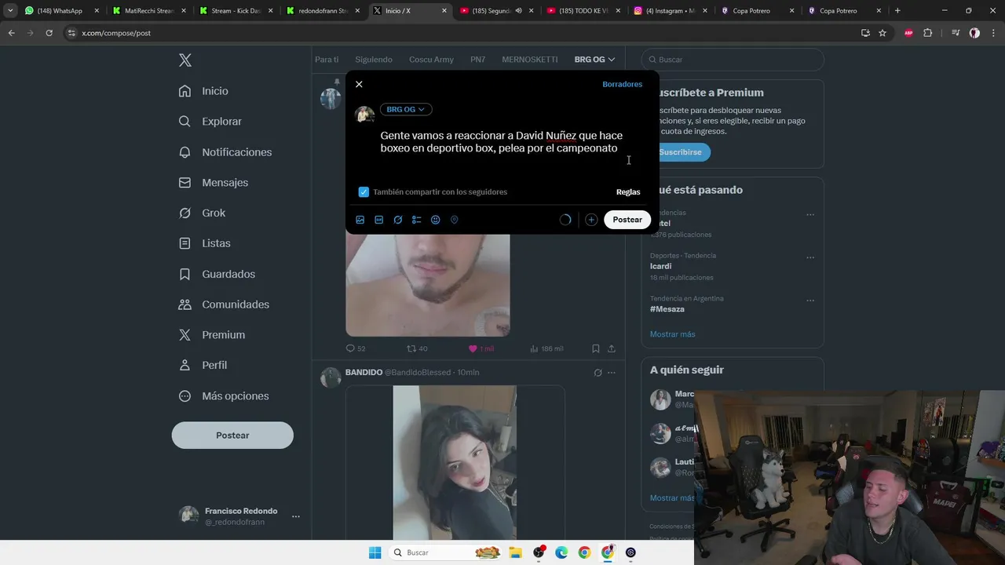This screenshot has height=565, width=1005.
Task: Close the compose post dialog
Action: pos(359,84)
